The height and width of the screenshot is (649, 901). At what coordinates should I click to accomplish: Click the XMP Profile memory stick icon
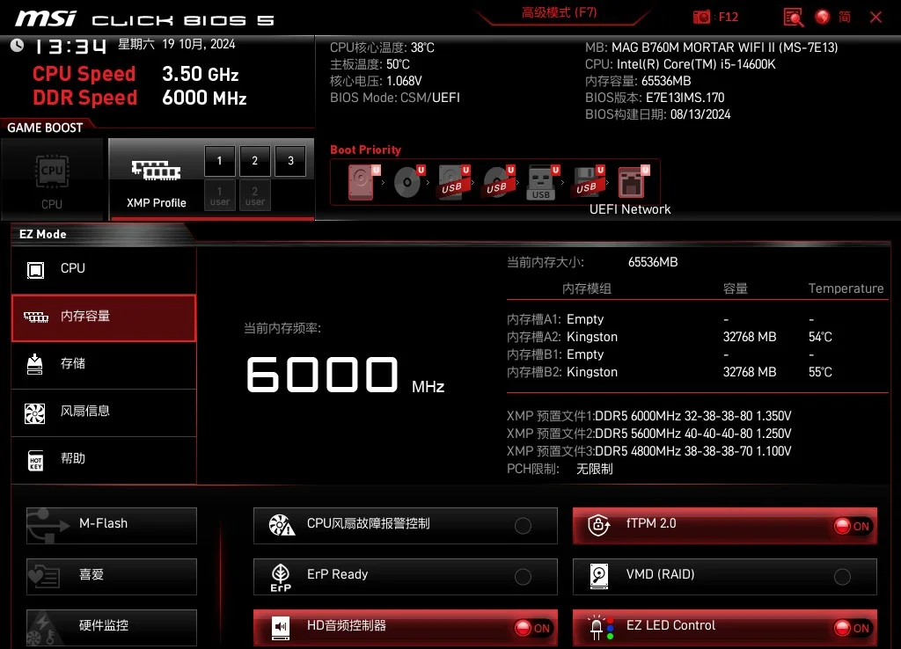pos(157,170)
